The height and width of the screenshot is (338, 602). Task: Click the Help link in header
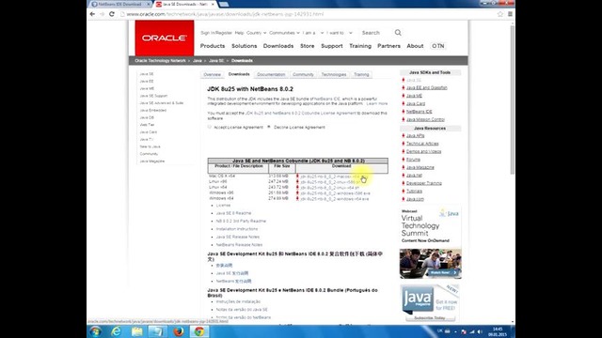pos(239,33)
